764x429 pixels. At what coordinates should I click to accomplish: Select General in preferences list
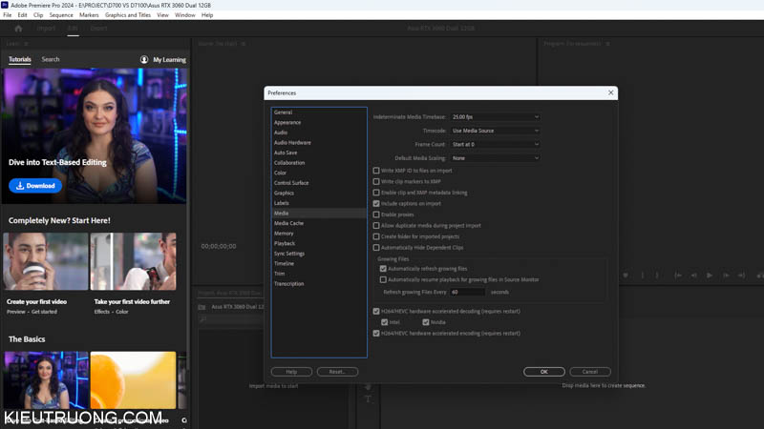coord(319,112)
